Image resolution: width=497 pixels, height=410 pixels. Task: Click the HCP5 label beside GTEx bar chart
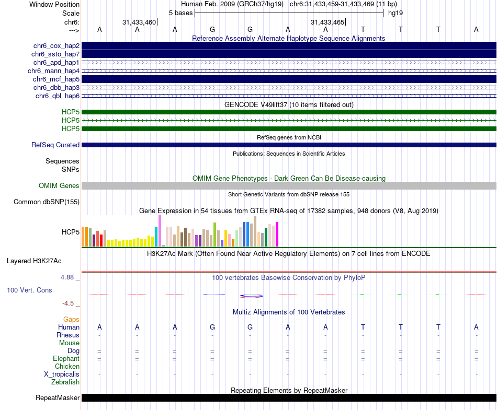(71, 232)
